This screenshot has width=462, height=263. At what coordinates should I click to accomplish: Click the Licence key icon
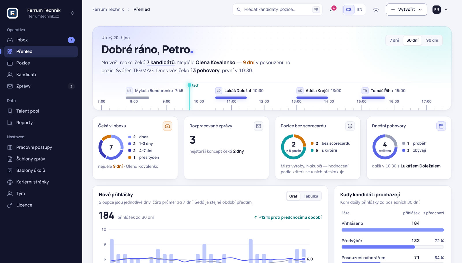[x=10, y=205]
